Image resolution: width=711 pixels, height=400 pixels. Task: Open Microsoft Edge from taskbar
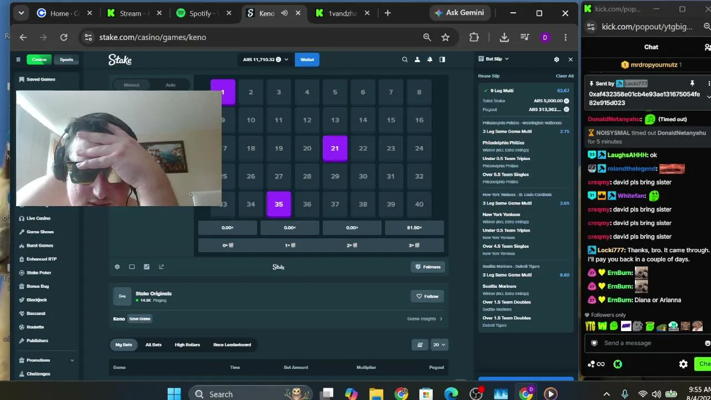point(451,394)
